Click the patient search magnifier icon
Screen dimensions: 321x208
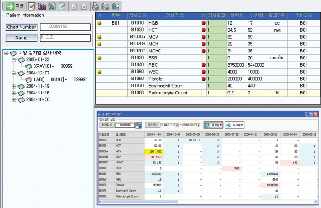[x=138, y=125]
